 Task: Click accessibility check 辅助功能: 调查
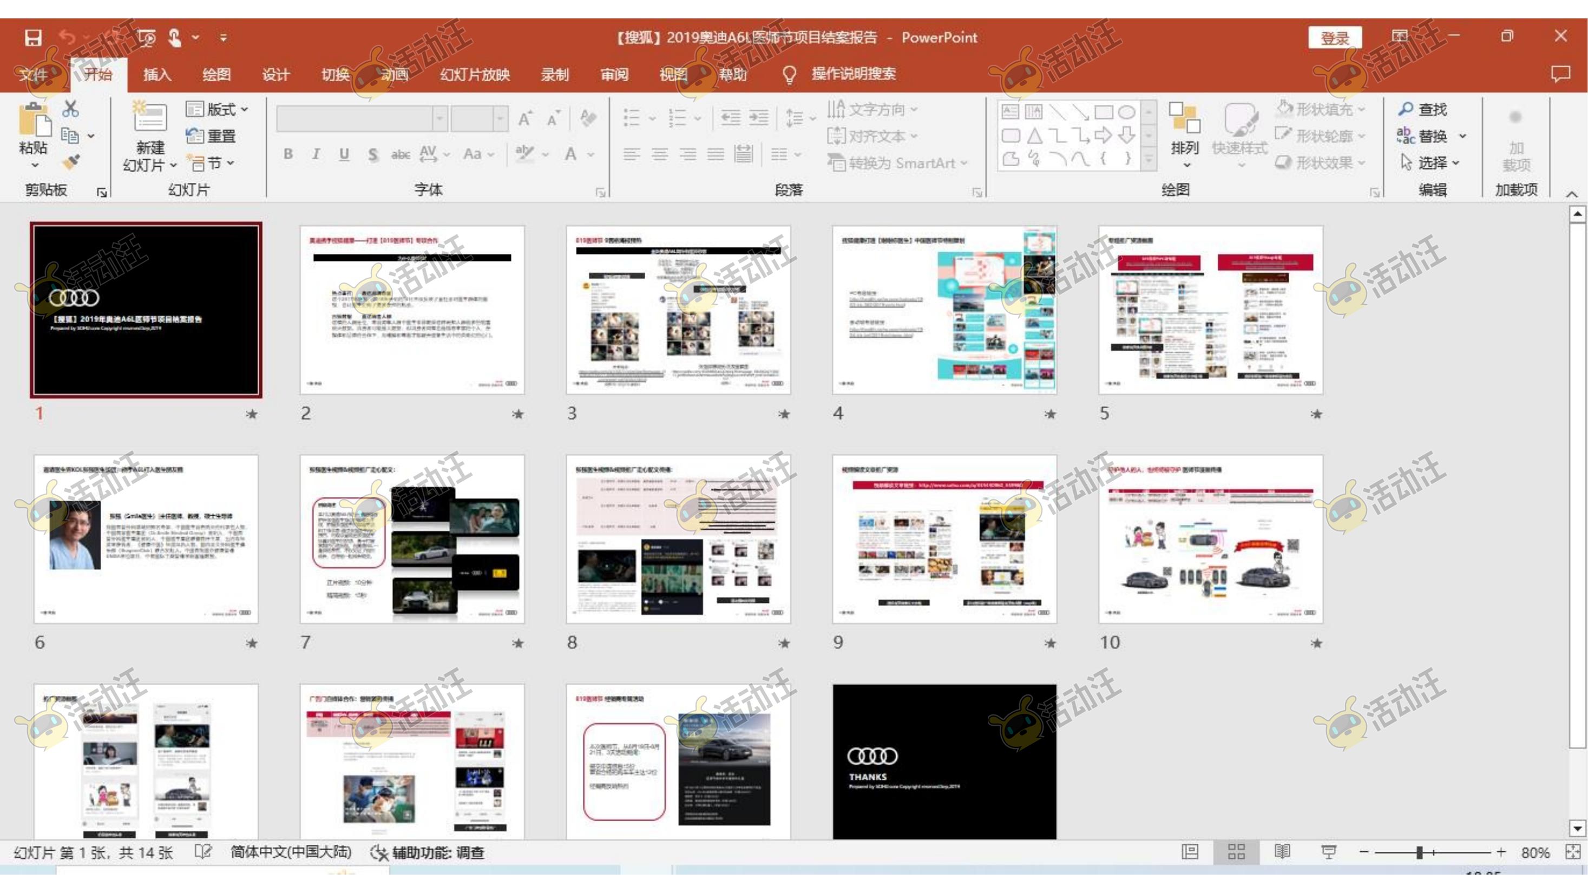pos(426,852)
